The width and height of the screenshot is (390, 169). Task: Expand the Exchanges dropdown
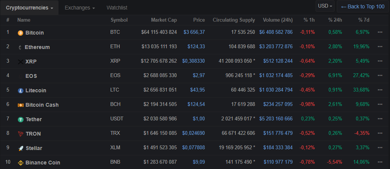click(x=80, y=8)
